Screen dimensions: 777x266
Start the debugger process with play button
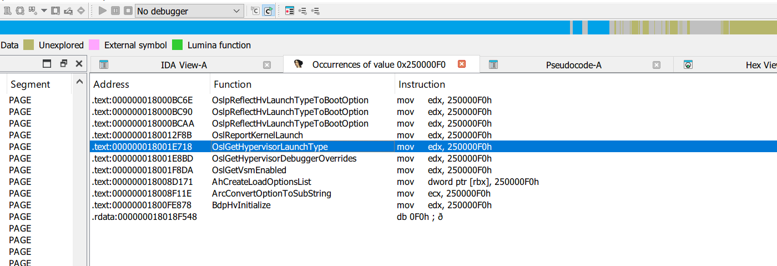(102, 11)
